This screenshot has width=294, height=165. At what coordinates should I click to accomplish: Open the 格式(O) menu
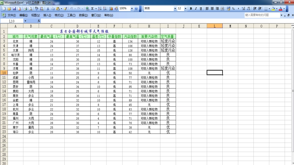point(59,15)
